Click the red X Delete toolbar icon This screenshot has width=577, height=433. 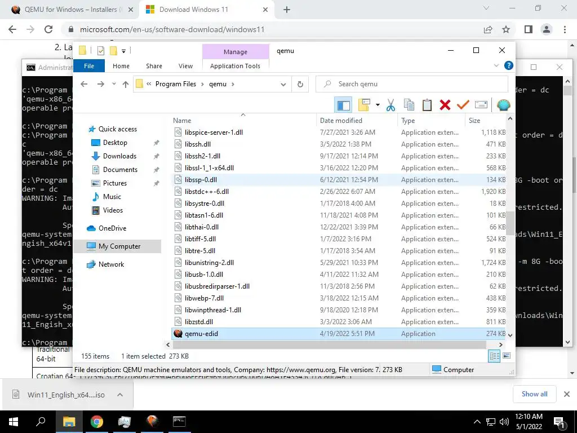click(x=445, y=105)
